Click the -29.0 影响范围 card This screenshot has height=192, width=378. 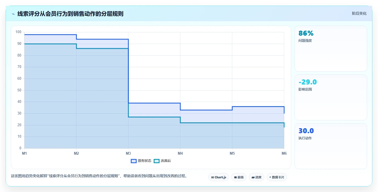click(331, 98)
